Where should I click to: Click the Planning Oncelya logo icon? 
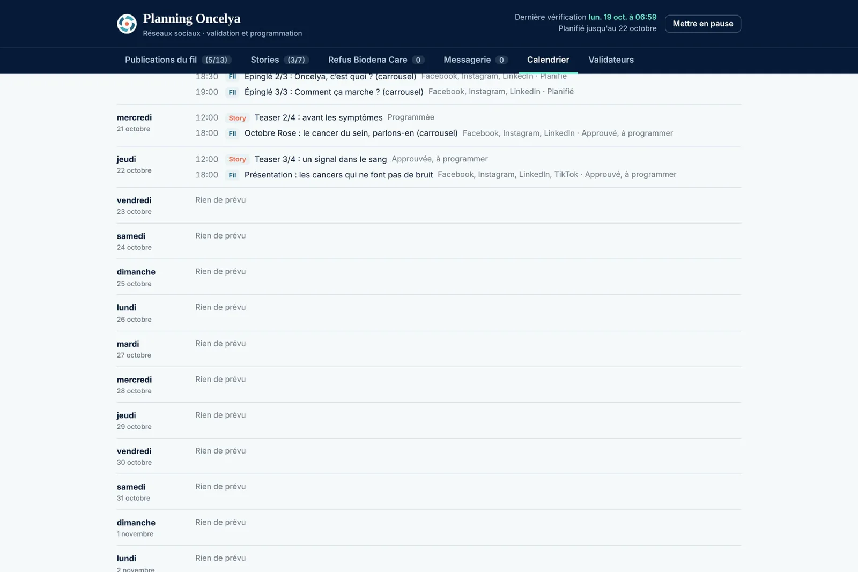(x=127, y=24)
